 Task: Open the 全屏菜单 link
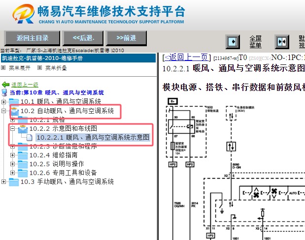click(x=256, y=41)
